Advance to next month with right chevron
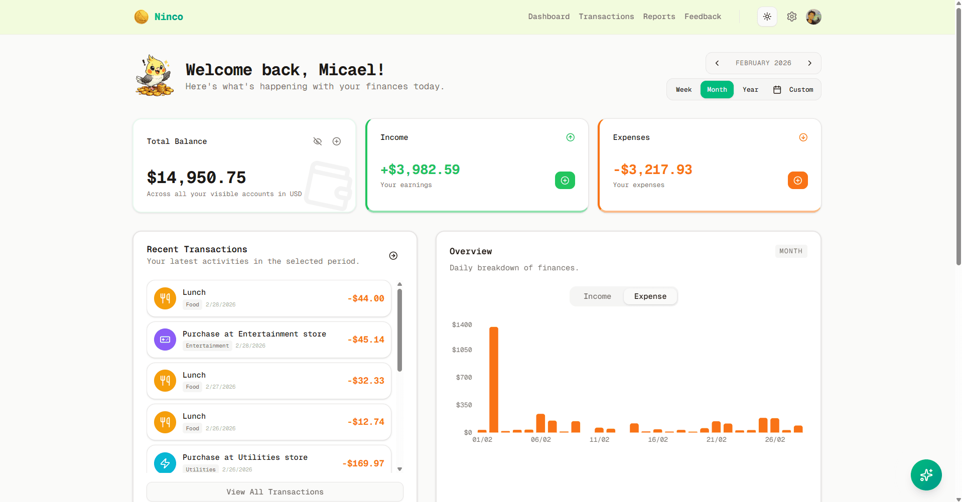The image size is (962, 502). [x=809, y=63]
